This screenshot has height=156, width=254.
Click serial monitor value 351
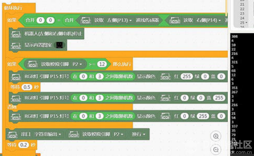[234, 88]
